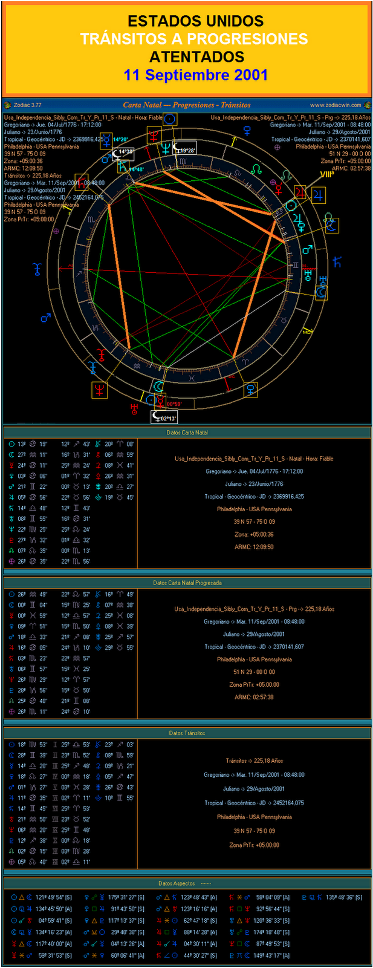Click the cyan 14°20' degree label
This screenshot has width=373, height=968.
122,139
